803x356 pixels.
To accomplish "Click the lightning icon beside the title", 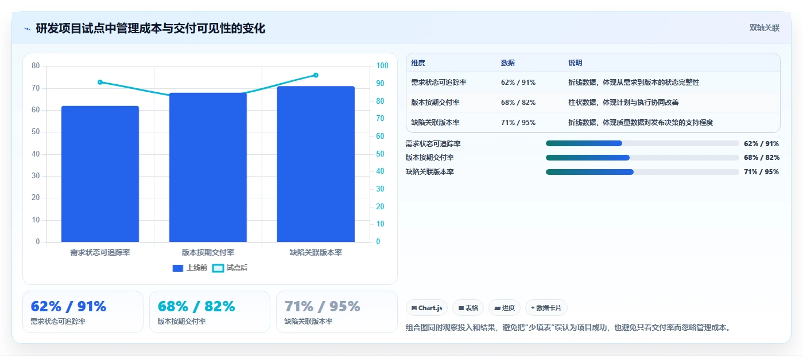I will tap(27, 29).
